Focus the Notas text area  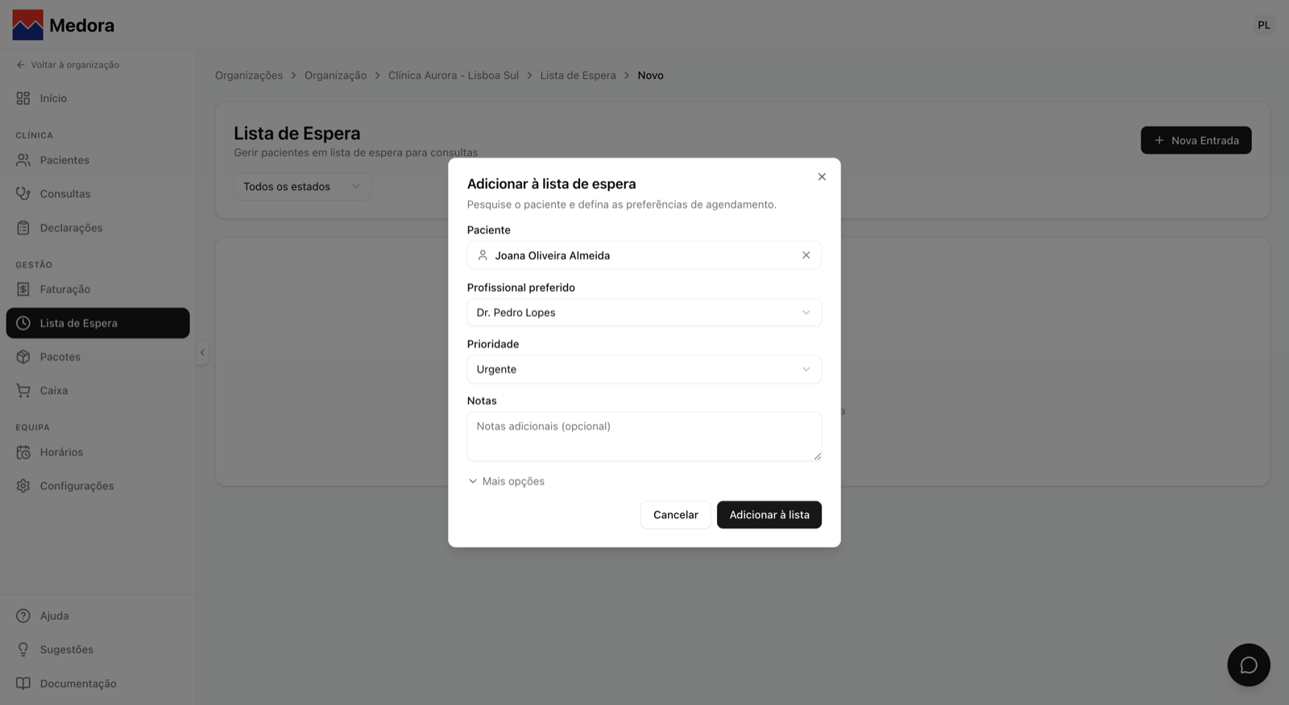click(644, 437)
